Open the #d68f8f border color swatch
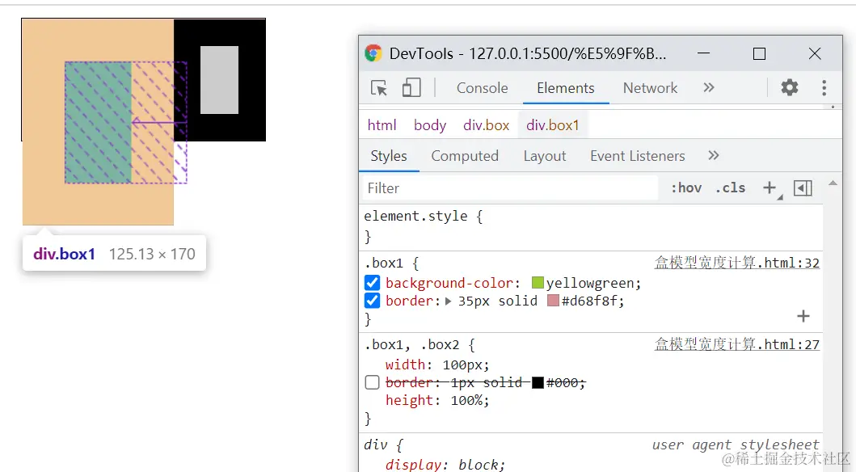The height and width of the screenshot is (472, 856). point(553,301)
